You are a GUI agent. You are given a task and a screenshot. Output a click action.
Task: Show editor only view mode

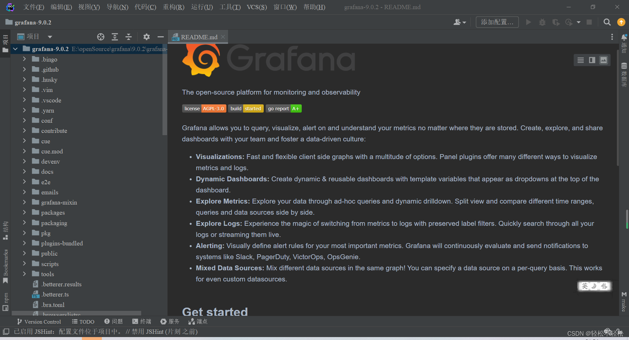pos(581,60)
